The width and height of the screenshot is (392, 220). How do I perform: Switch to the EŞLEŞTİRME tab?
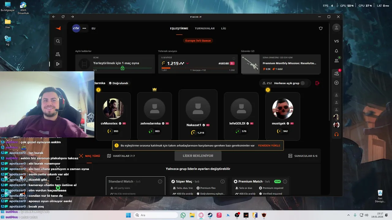click(179, 28)
